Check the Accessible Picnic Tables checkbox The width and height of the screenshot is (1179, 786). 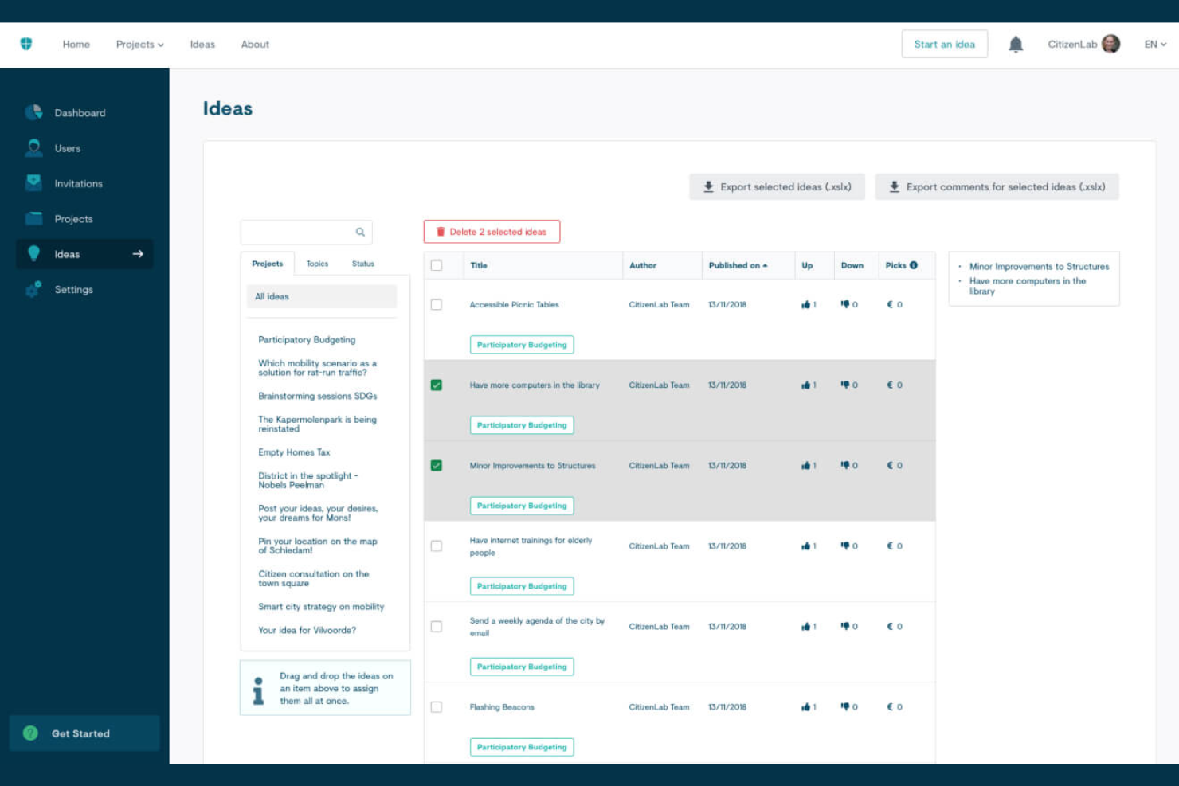tap(437, 304)
